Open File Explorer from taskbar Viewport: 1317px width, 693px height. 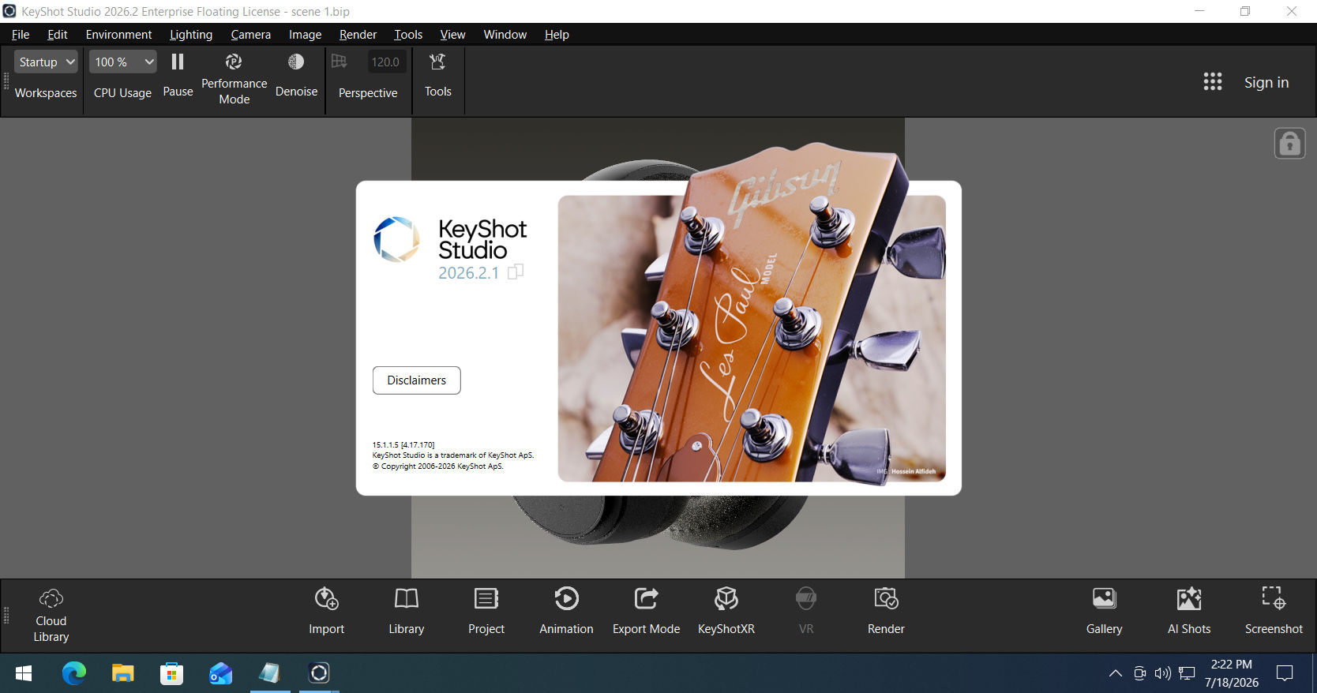pyautogui.click(x=123, y=673)
